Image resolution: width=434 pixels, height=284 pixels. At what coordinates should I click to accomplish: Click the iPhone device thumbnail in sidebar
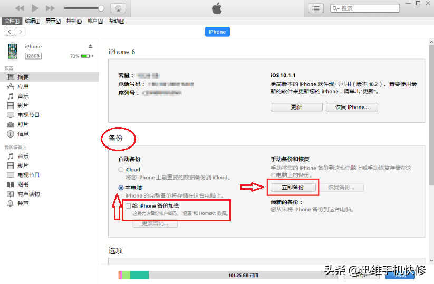13,52
